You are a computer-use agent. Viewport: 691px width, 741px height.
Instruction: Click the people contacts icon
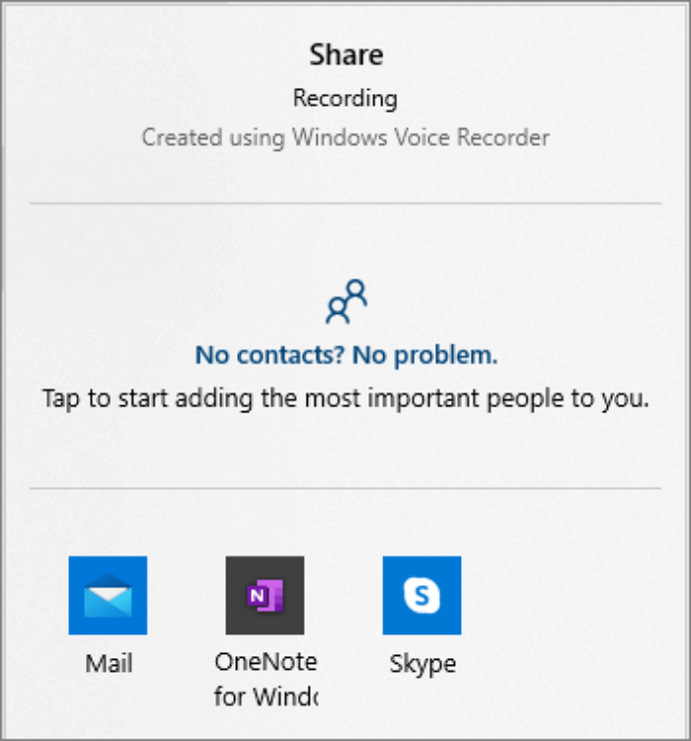(x=346, y=302)
